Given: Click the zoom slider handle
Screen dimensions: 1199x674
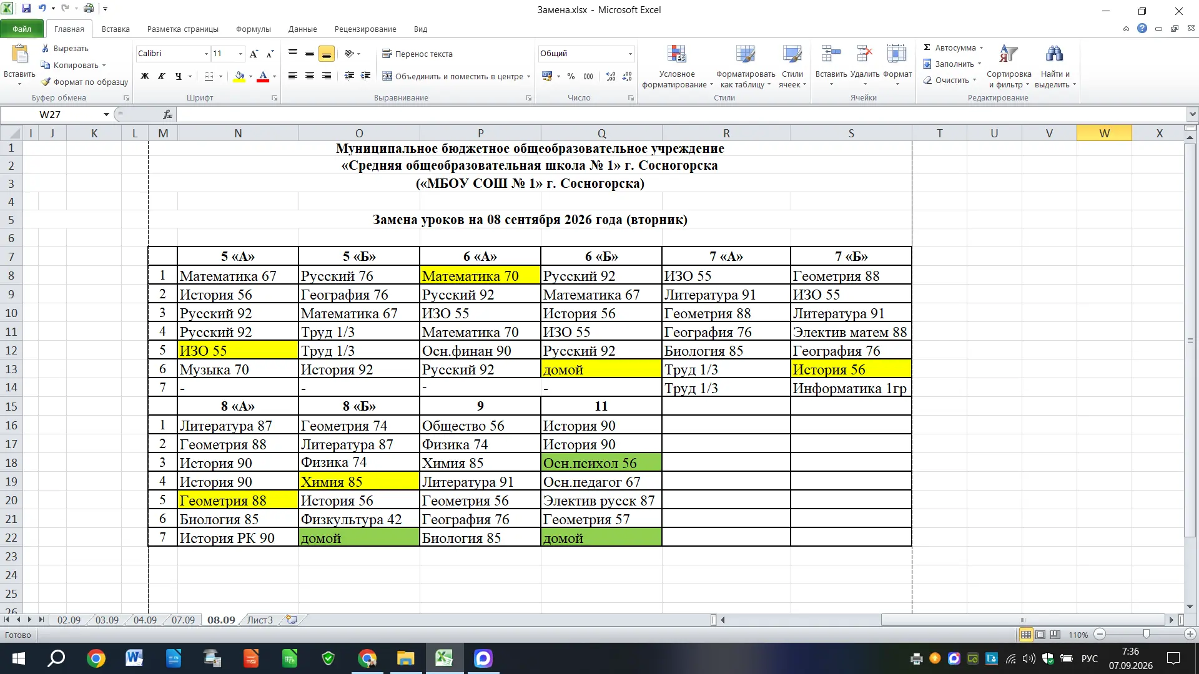Looking at the screenshot, I should [x=1146, y=634].
